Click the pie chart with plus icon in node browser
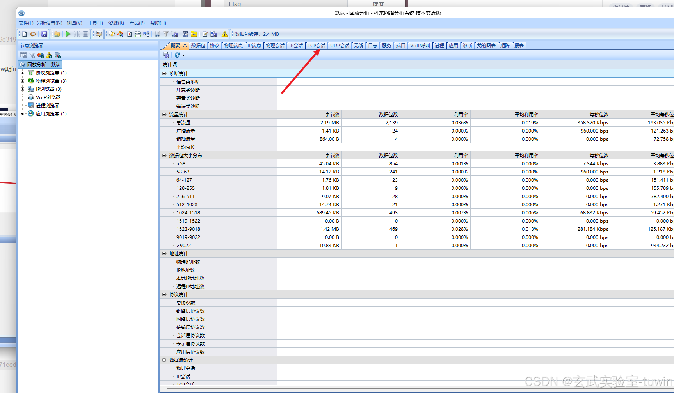The height and width of the screenshot is (393, 674). tap(41, 55)
